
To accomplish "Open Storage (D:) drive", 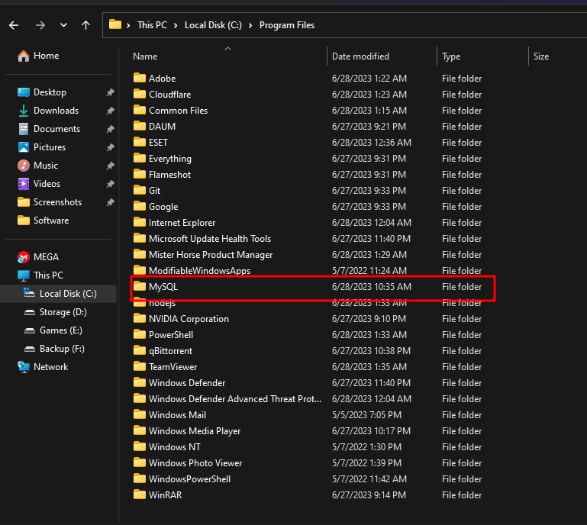I will click(56, 312).
